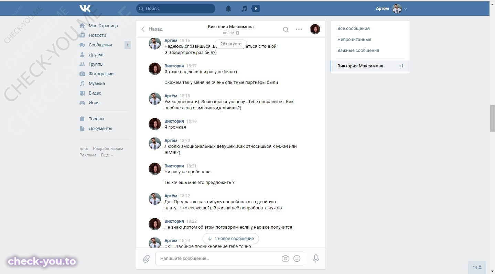Click Виктория avatar at 18:21 message

point(155,169)
